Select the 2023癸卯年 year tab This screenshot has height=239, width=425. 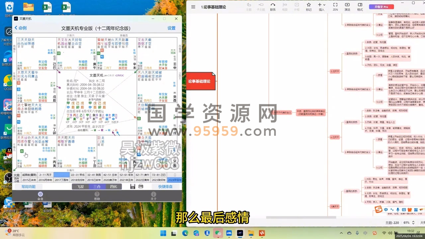pyautogui.click(x=159, y=180)
